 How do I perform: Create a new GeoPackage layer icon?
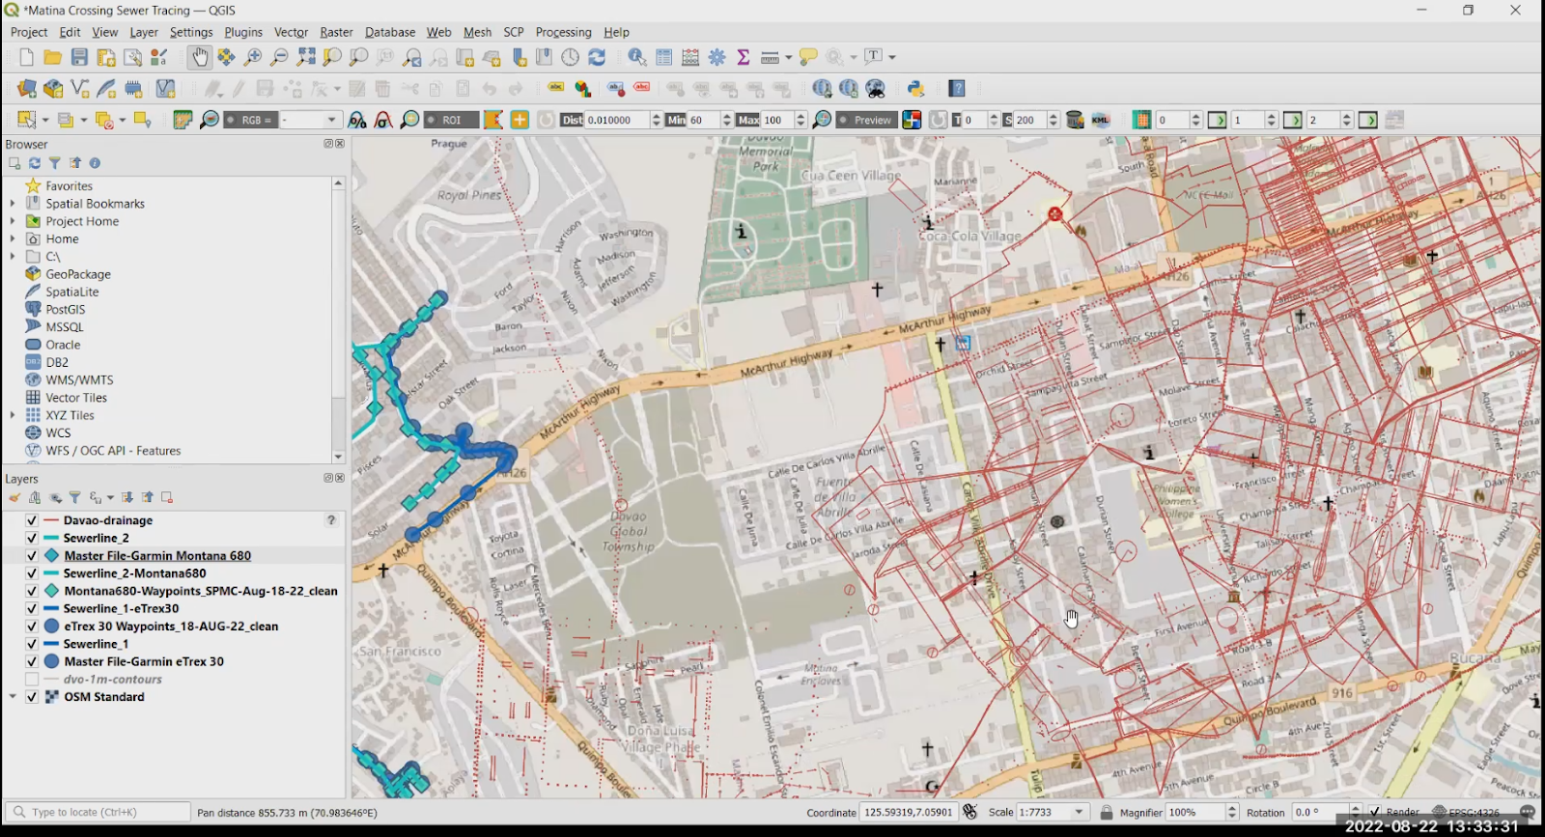click(53, 89)
